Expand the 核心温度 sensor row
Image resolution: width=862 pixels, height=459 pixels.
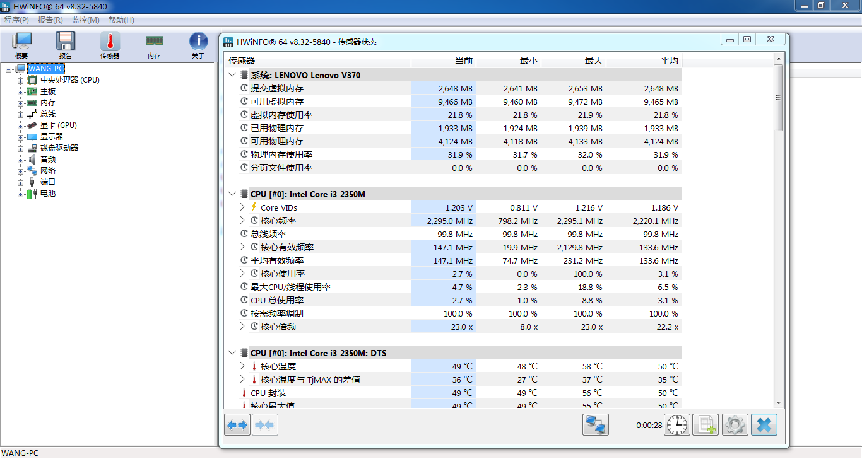click(x=243, y=366)
